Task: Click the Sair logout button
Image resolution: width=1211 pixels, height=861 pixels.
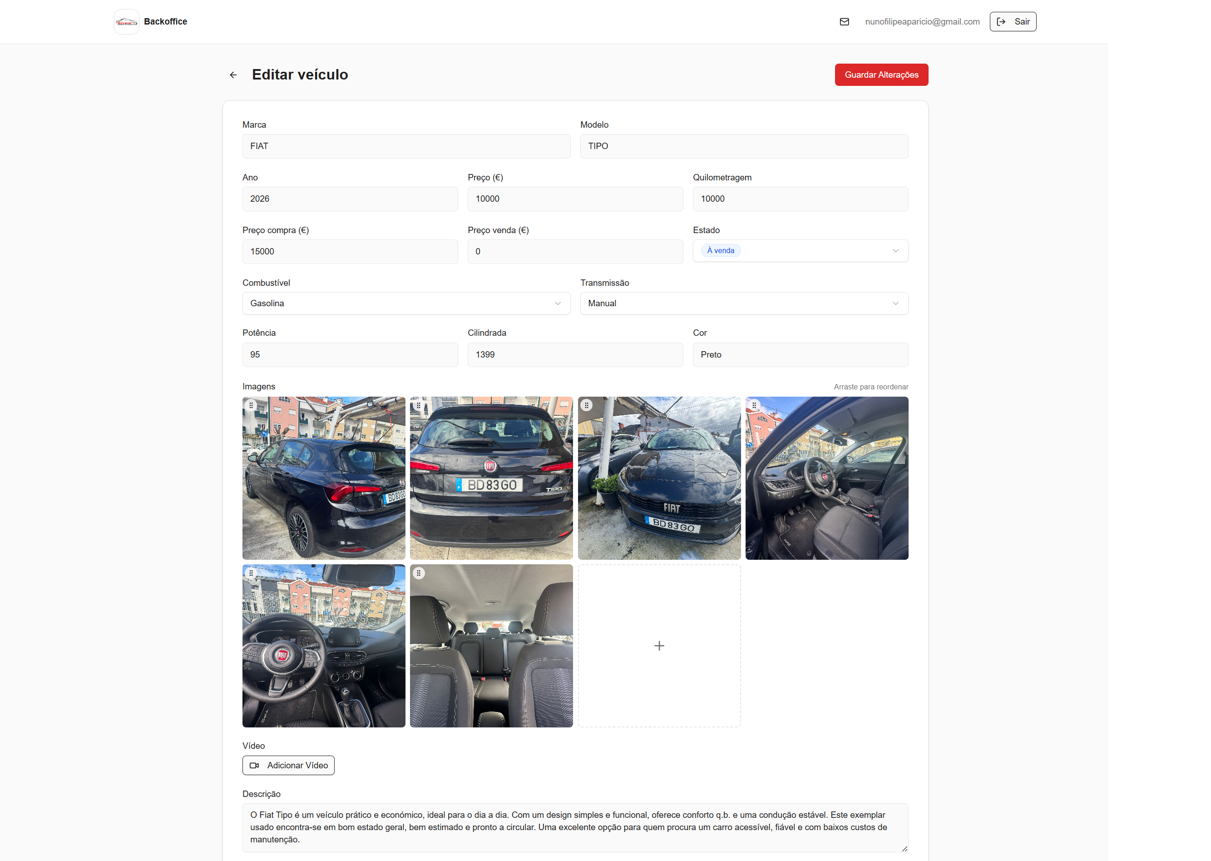Action: pos(1013,22)
